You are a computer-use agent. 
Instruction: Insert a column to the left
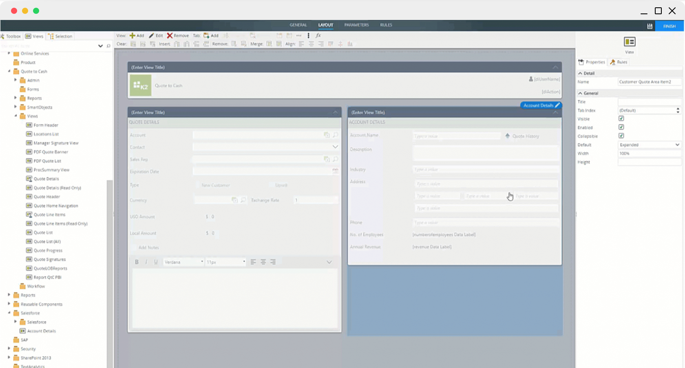point(177,44)
